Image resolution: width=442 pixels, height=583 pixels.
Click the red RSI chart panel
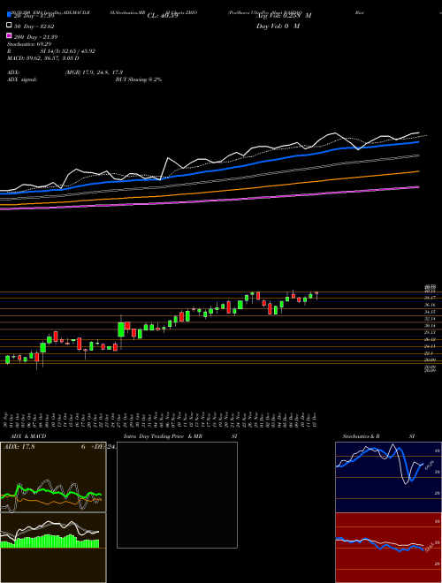pos(388,548)
